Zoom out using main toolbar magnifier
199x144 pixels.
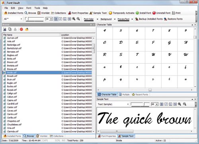(78, 19)
